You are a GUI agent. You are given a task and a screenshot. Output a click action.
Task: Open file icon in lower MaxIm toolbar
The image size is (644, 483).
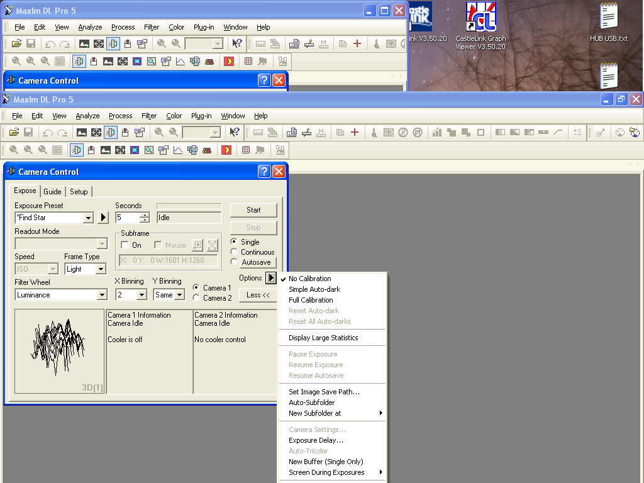(14, 132)
